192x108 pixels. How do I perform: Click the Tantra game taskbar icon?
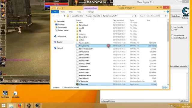click(29, 105)
